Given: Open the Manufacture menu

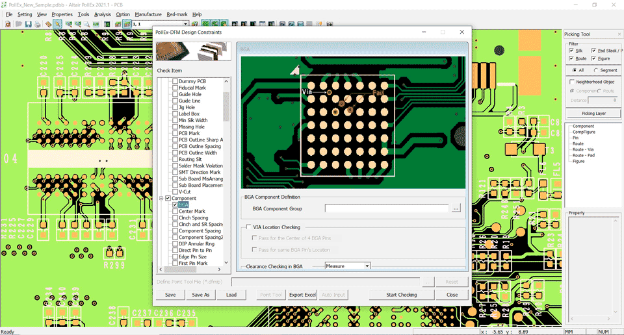Looking at the screenshot, I should click(x=148, y=14).
